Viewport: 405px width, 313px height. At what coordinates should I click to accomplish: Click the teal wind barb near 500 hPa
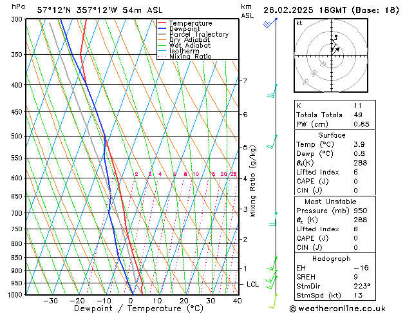tap(272, 142)
